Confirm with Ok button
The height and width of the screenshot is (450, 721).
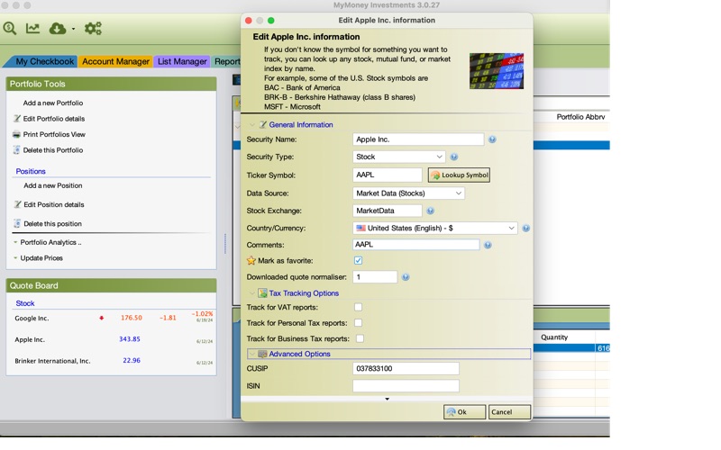[464, 412]
